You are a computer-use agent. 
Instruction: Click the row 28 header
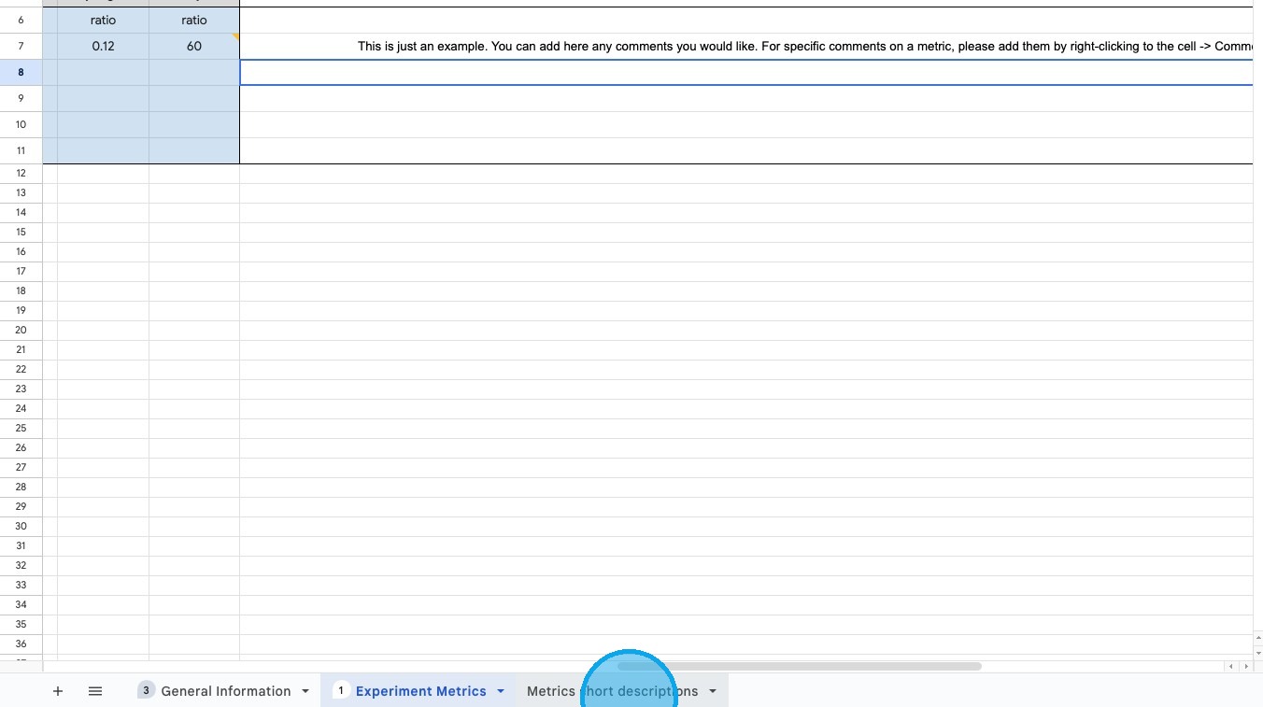click(x=21, y=487)
